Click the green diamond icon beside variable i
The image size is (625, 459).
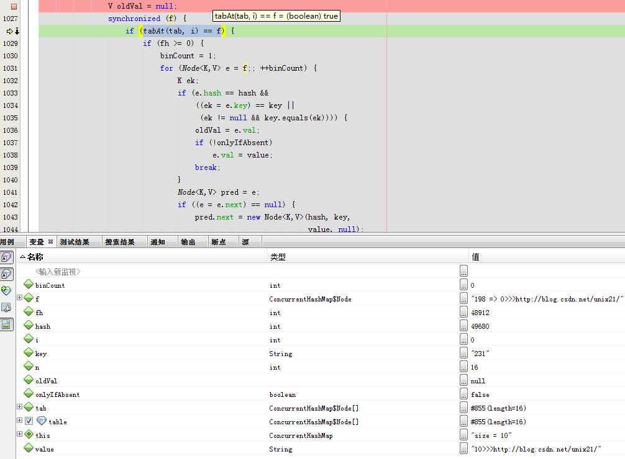tap(29, 339)
